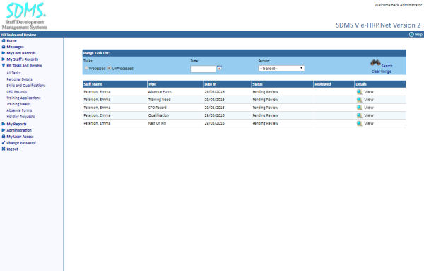
Task: Collapse HR Tasks and Review menu
Action: coord(4,66)
